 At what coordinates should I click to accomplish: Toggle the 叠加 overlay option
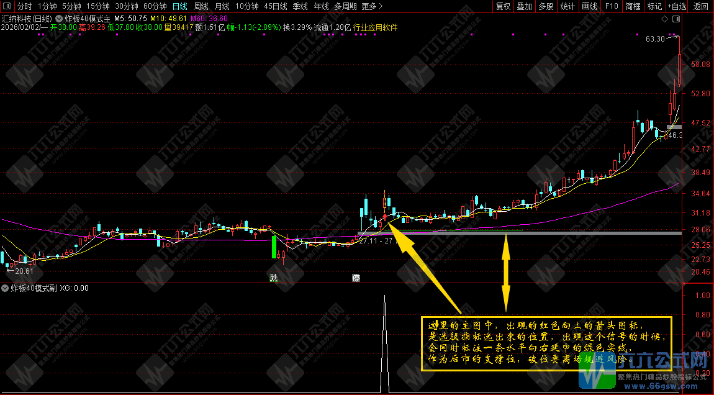[524, 6]
